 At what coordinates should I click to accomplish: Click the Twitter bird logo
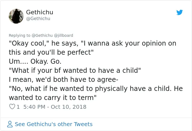tap(179, 12)
